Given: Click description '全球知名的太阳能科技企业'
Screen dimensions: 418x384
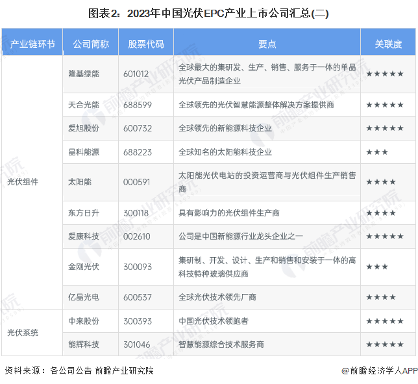Looking at the screenshot, I should click(x=225, y=152).
